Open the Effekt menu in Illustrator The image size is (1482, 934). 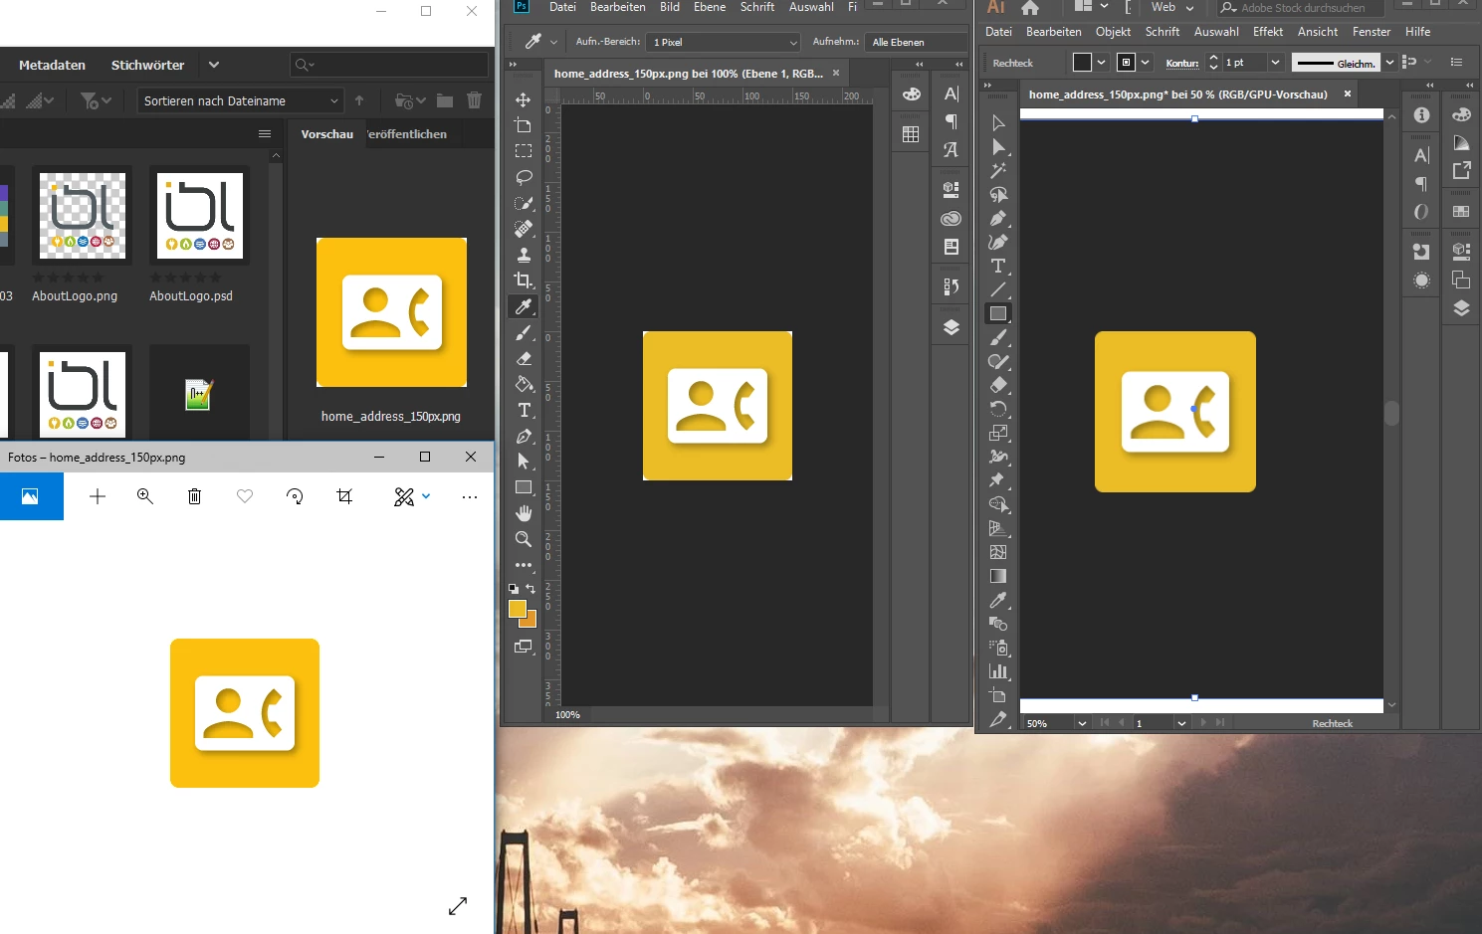(1268, 32)
